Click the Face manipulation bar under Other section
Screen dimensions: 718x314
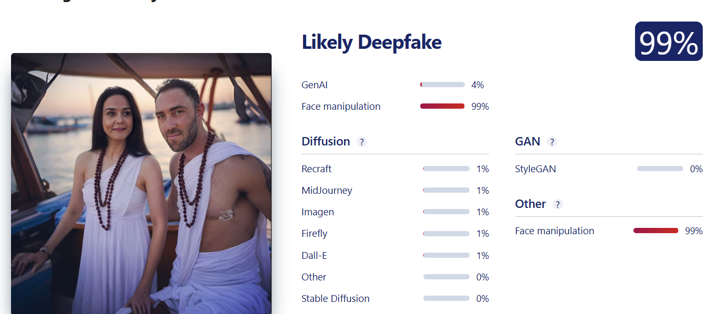click(655, 231)
